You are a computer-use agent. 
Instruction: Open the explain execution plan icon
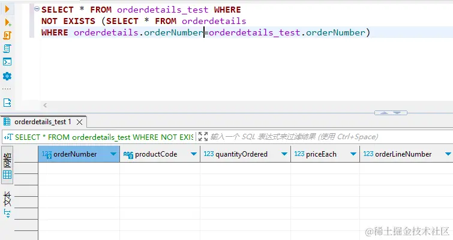7,49
